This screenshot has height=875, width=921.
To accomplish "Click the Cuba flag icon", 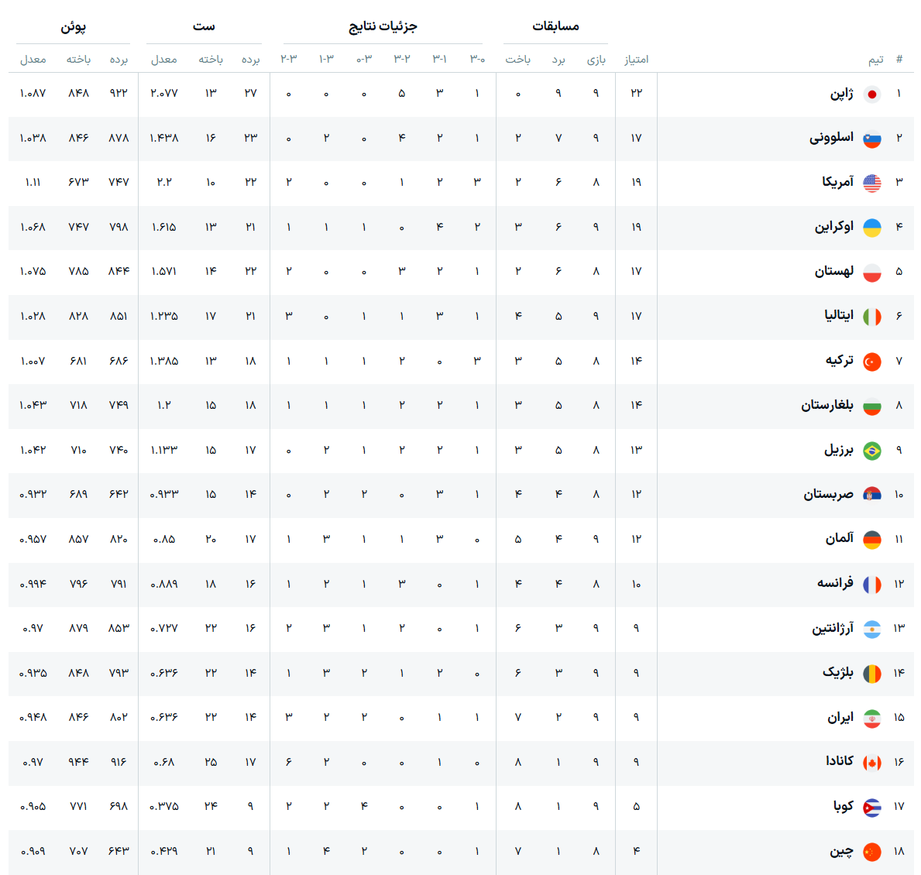I will 871,808.
